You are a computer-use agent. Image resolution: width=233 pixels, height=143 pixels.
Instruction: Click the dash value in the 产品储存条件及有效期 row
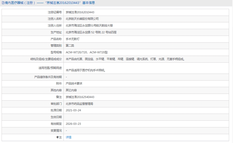[x=66, y=77]
